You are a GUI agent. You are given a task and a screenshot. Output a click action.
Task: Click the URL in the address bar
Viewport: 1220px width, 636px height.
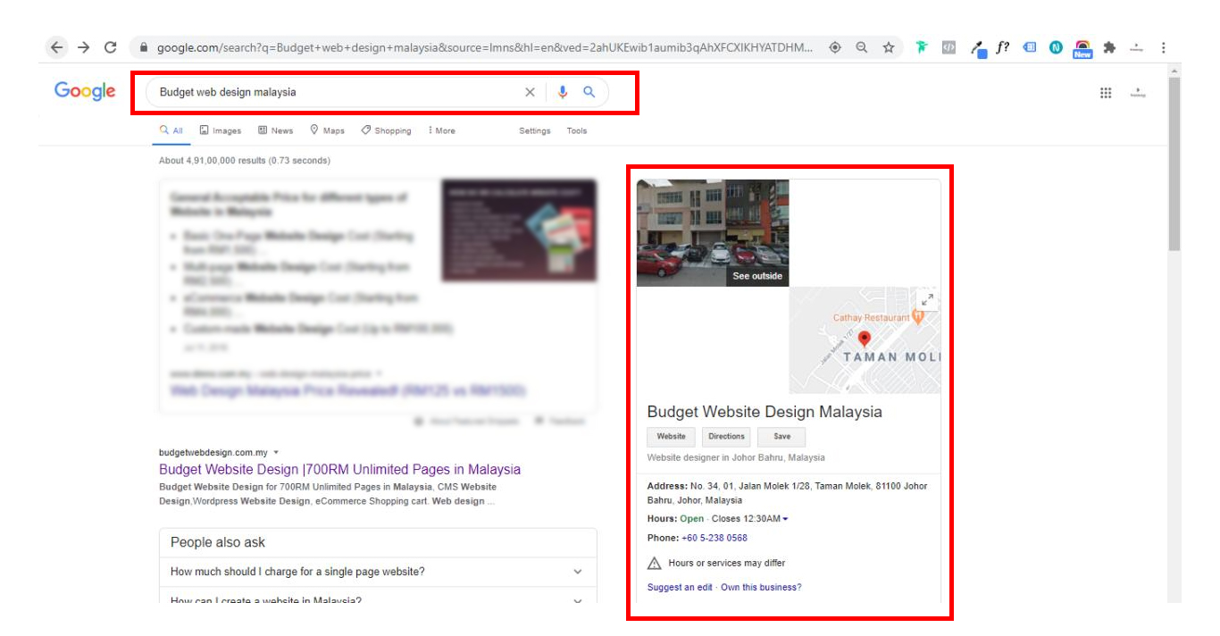tap(485, 48)
